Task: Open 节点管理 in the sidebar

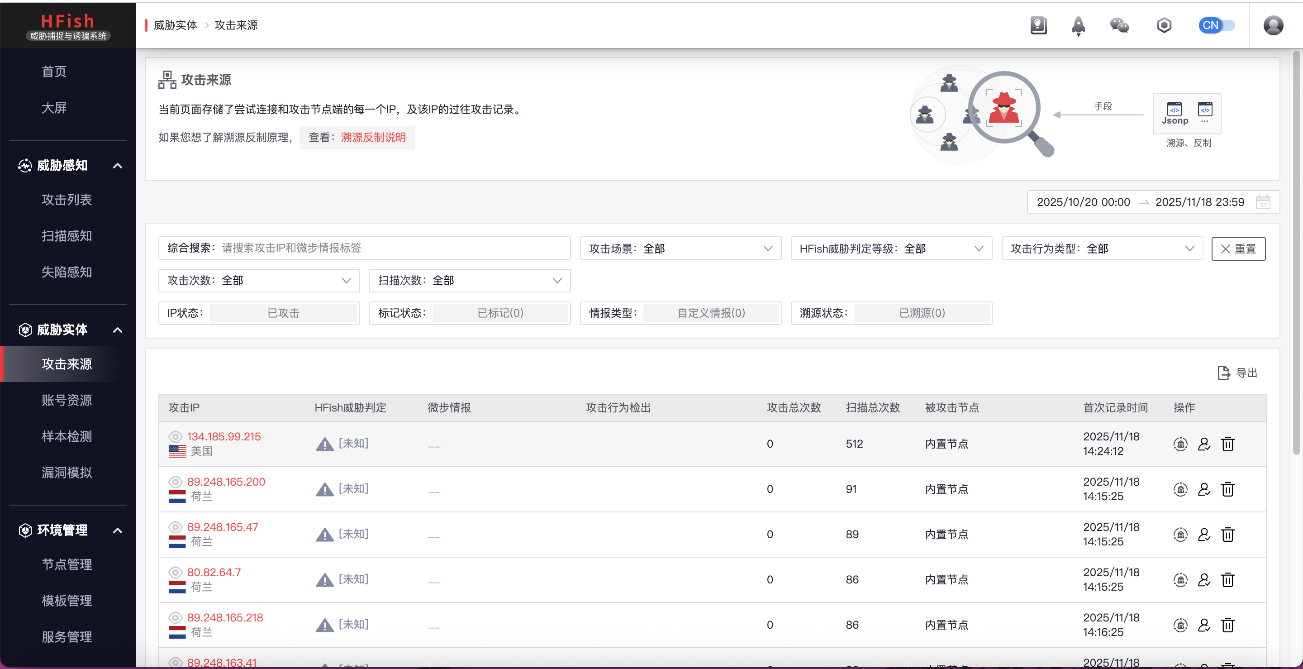Action: tap(67, 564)
